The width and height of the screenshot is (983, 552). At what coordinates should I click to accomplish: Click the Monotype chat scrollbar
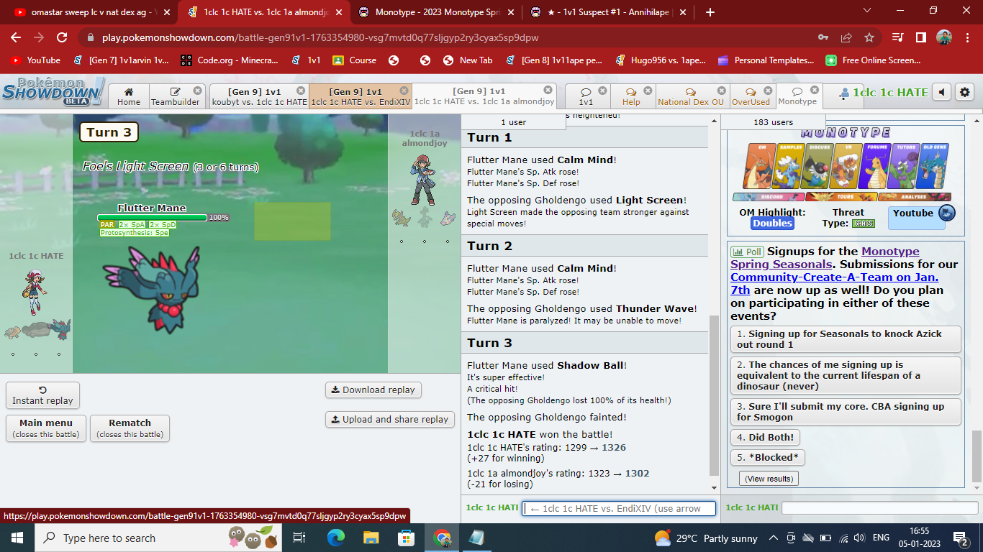click(x=977, y=456)
